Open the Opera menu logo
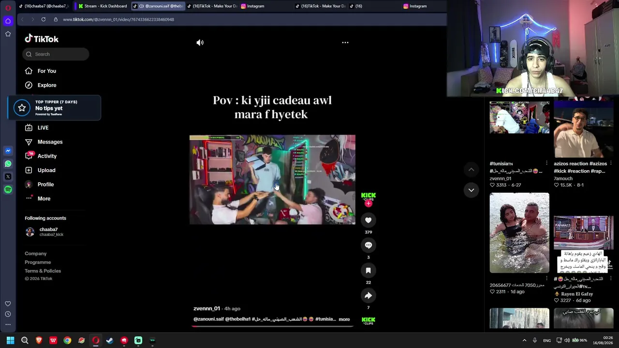 point(8,7)
